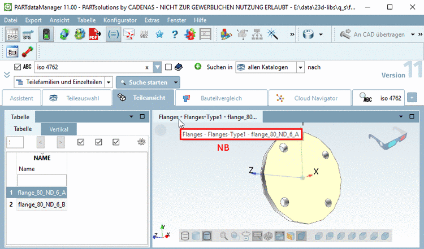The width and height of the screenshot is (424, 249).
Task: Open the Suche starten dropdown arrow
Action: click(176, 82)
